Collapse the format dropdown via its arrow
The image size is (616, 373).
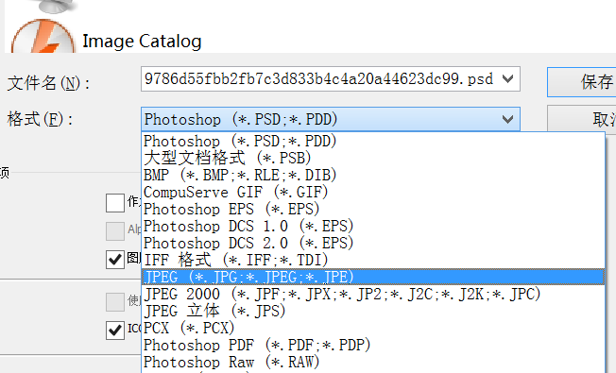click(x=507, y=119)
